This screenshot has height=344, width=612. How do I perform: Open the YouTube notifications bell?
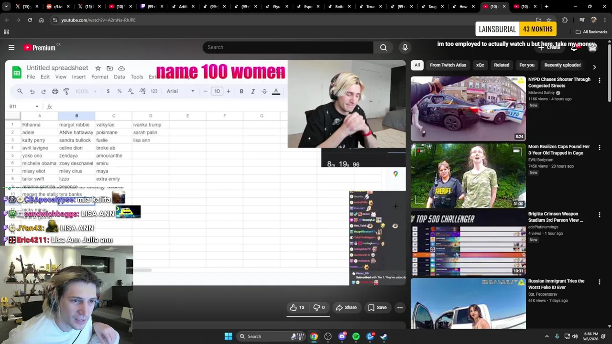coord(574,47)
